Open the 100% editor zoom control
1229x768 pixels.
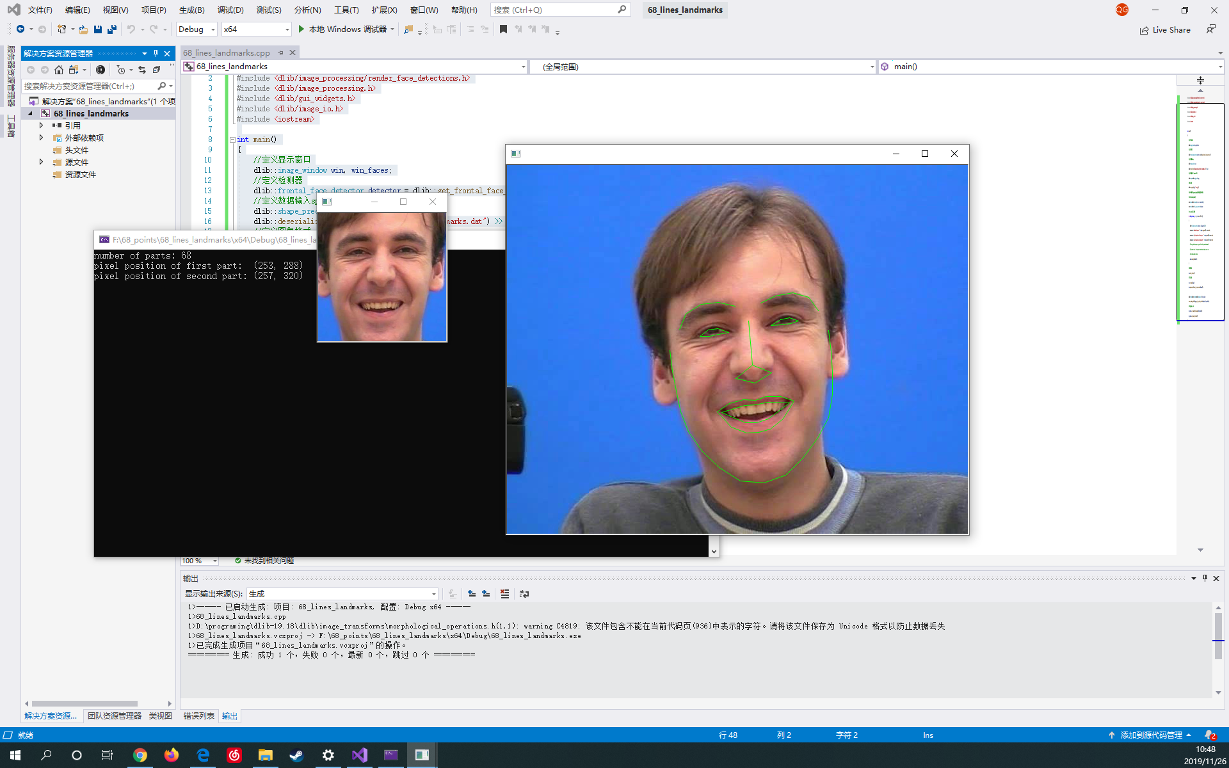198,560
